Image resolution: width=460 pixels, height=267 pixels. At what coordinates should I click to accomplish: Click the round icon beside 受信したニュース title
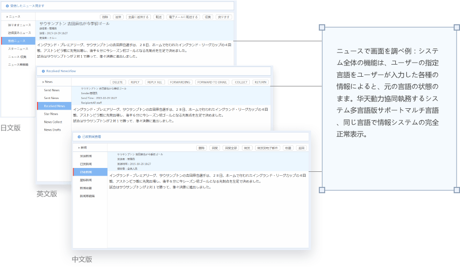pyautogui.click(x=7, y=6)
